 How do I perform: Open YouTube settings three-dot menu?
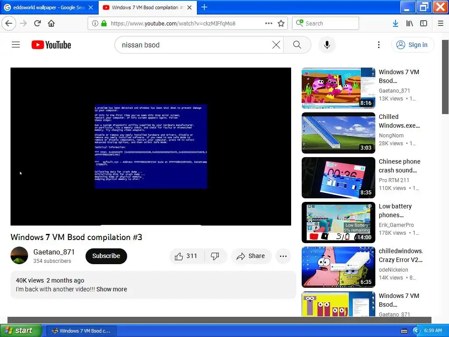tap(379, 45)
